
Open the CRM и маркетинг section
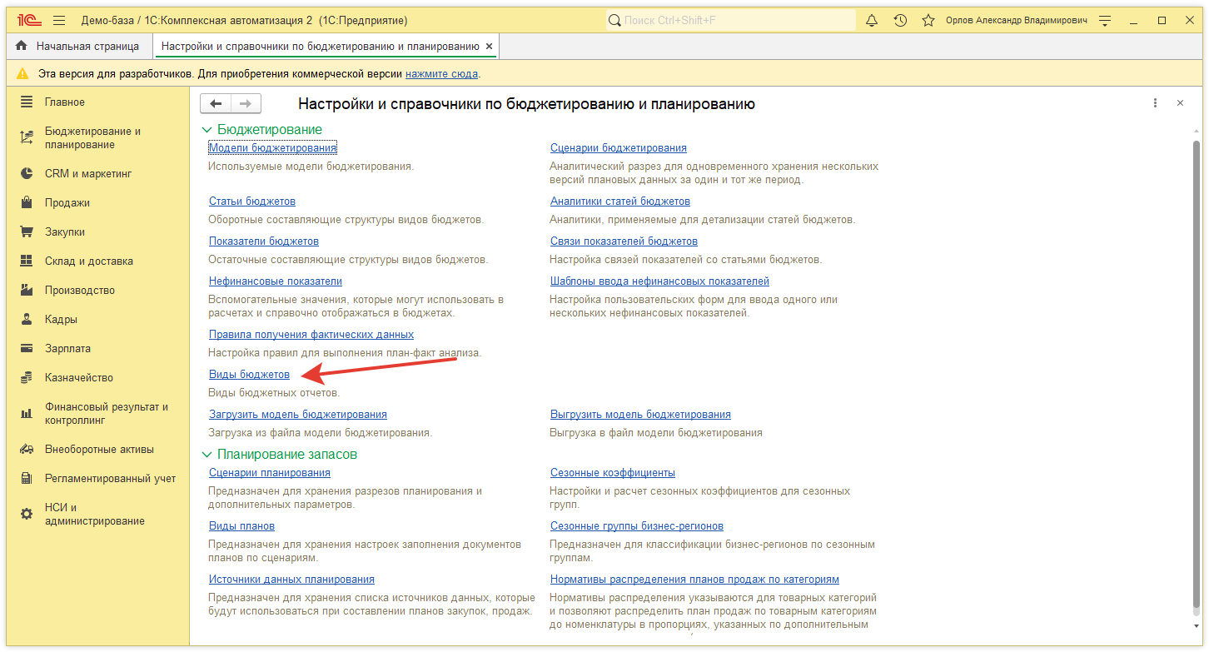[x=88, y=174]
